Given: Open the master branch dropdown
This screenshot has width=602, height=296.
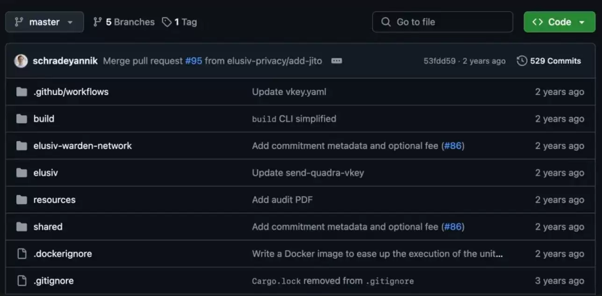Looking at the screenshot, I should [44, 22].
